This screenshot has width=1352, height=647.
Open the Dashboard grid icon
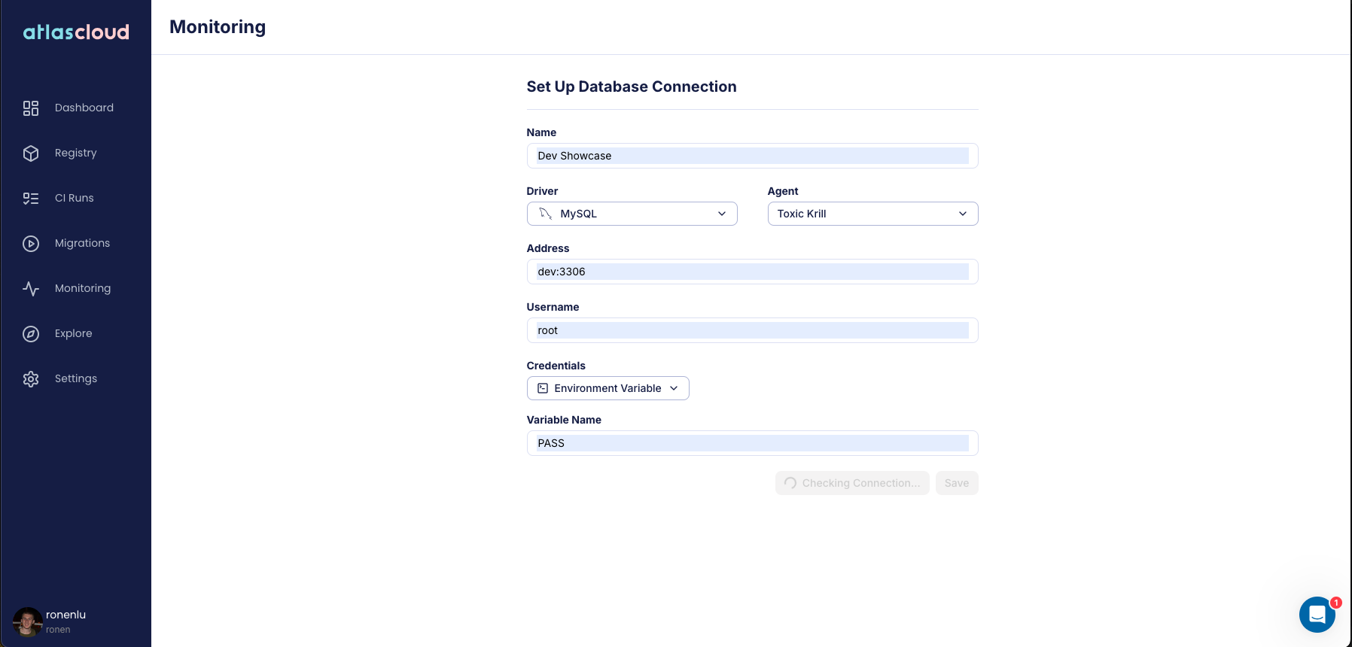(x=31, y=108)
